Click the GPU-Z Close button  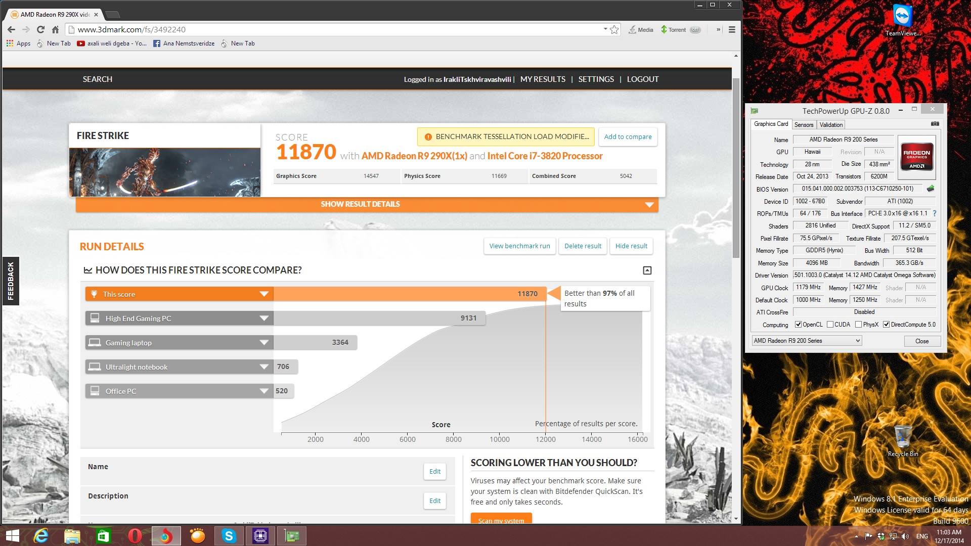click(922, 341)
